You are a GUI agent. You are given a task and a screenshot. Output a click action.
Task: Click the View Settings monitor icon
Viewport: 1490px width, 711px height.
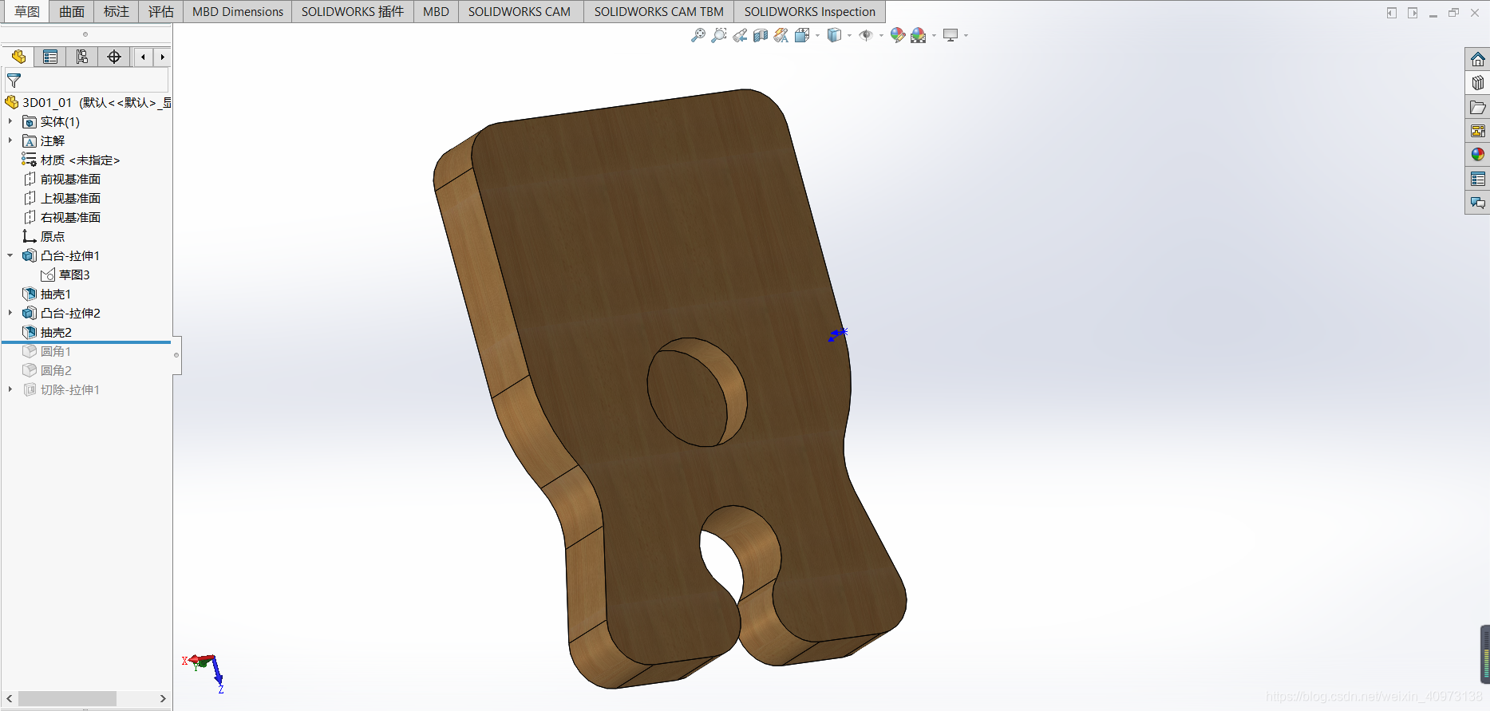951,35
